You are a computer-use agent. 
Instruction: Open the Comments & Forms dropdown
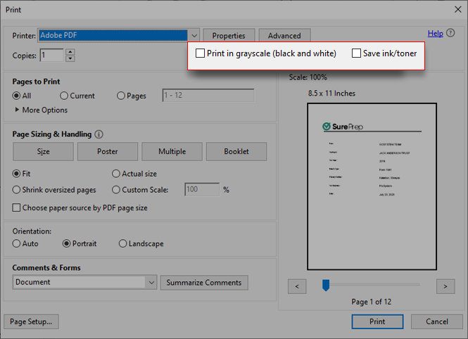tap(151, 283)
